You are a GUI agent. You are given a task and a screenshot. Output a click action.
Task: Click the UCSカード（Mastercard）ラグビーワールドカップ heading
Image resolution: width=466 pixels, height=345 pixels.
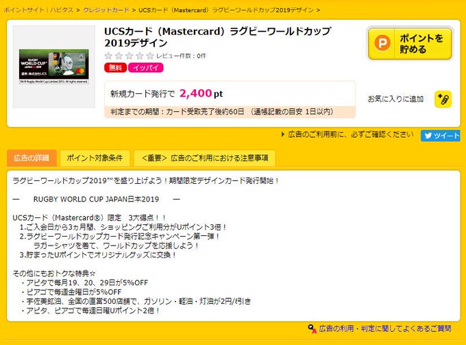[x=217, y=37]
